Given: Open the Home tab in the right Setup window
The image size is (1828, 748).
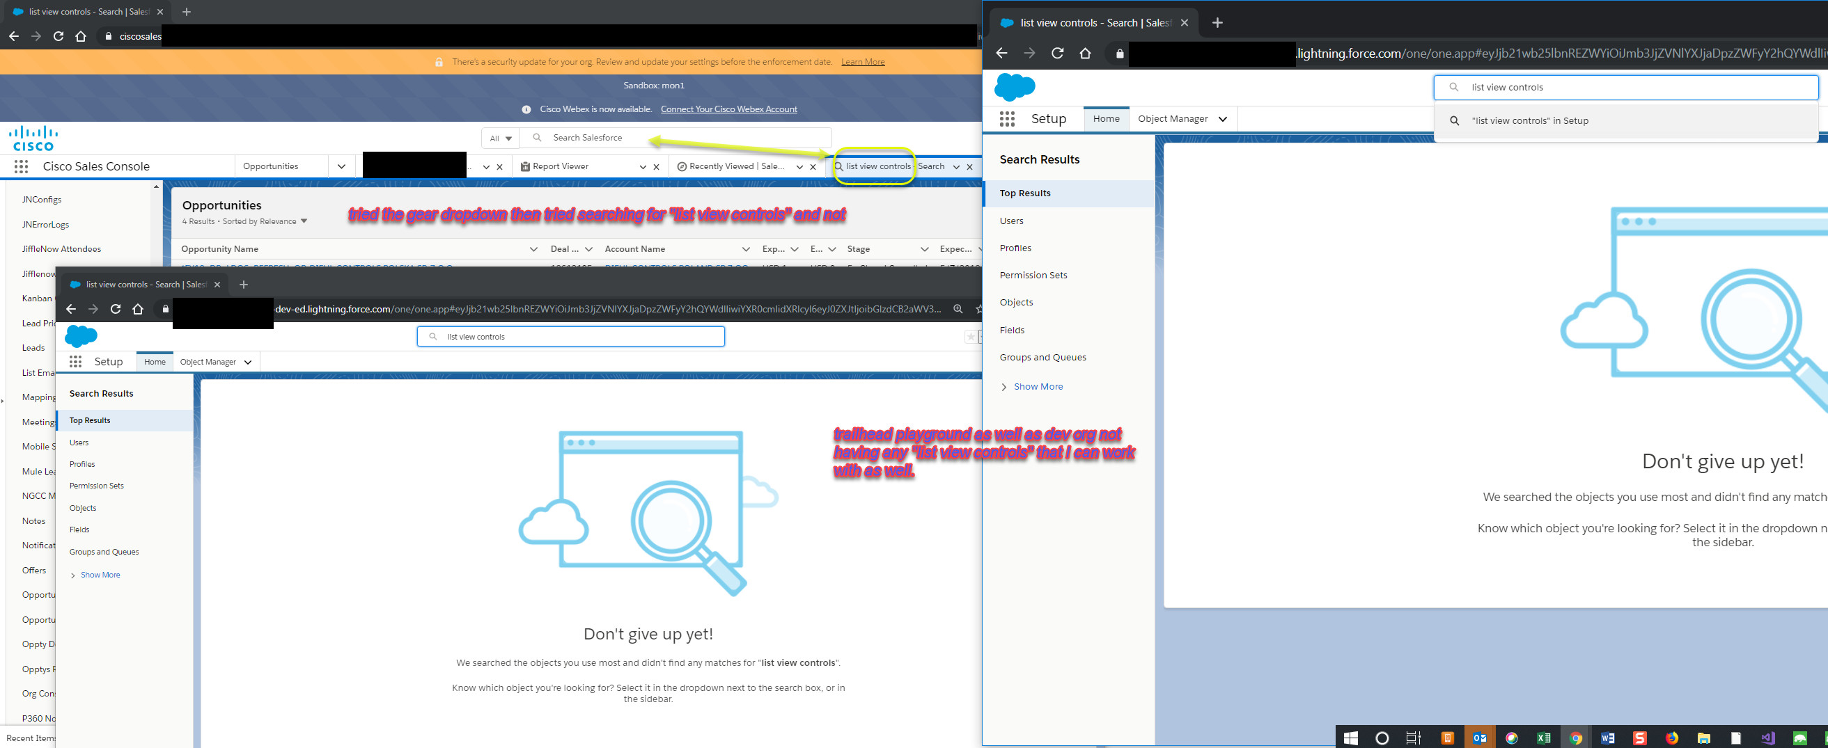Looking at the screenshot, I should [x=1107, y=118].
